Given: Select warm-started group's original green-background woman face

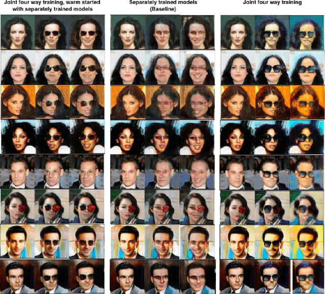Looking at the screenshot, I should (x=18, y=32).
